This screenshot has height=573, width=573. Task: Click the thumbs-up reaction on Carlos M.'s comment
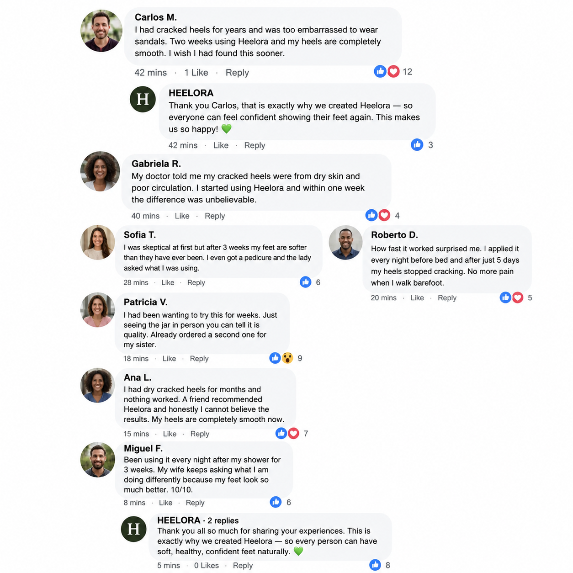380,71
